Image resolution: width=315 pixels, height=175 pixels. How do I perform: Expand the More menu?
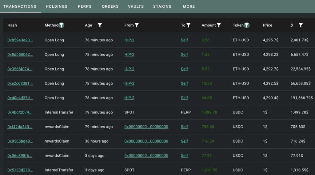point(189,6)
